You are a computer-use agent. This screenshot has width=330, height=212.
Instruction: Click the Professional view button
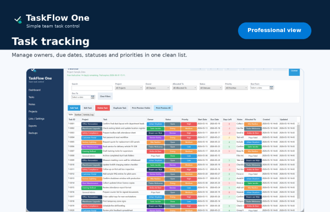(x=274, y=30)
